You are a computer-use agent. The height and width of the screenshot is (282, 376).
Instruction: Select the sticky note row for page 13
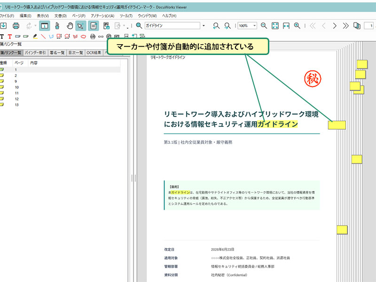60,105
